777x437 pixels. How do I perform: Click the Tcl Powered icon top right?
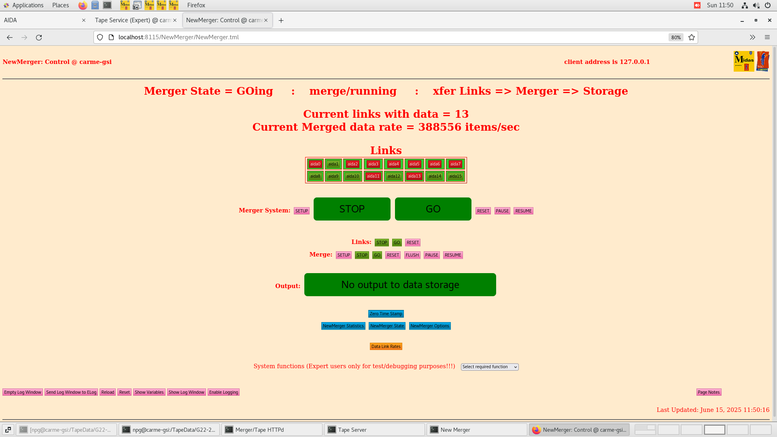point(764,61)
